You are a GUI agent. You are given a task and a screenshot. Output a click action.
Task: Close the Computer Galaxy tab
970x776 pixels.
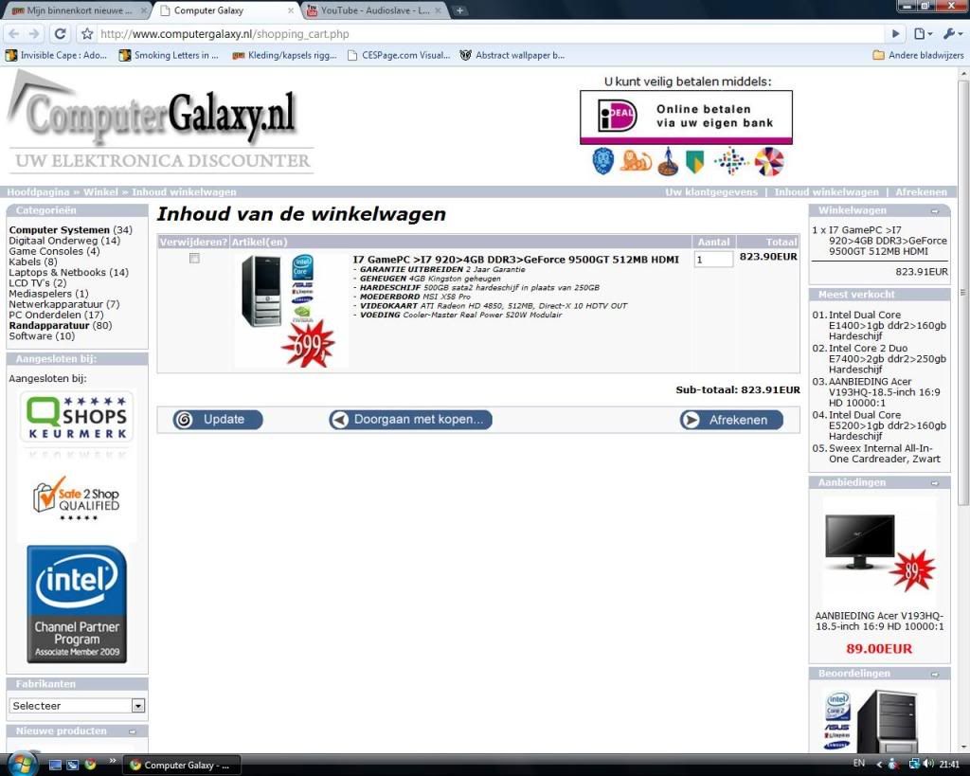(291, 10)
